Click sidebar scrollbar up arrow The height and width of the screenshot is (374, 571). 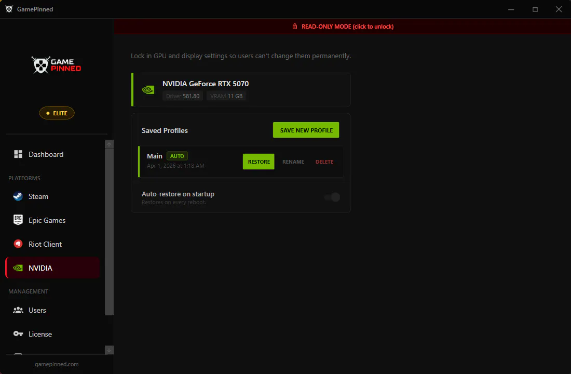pyautogui.click(x=109, y=144)
